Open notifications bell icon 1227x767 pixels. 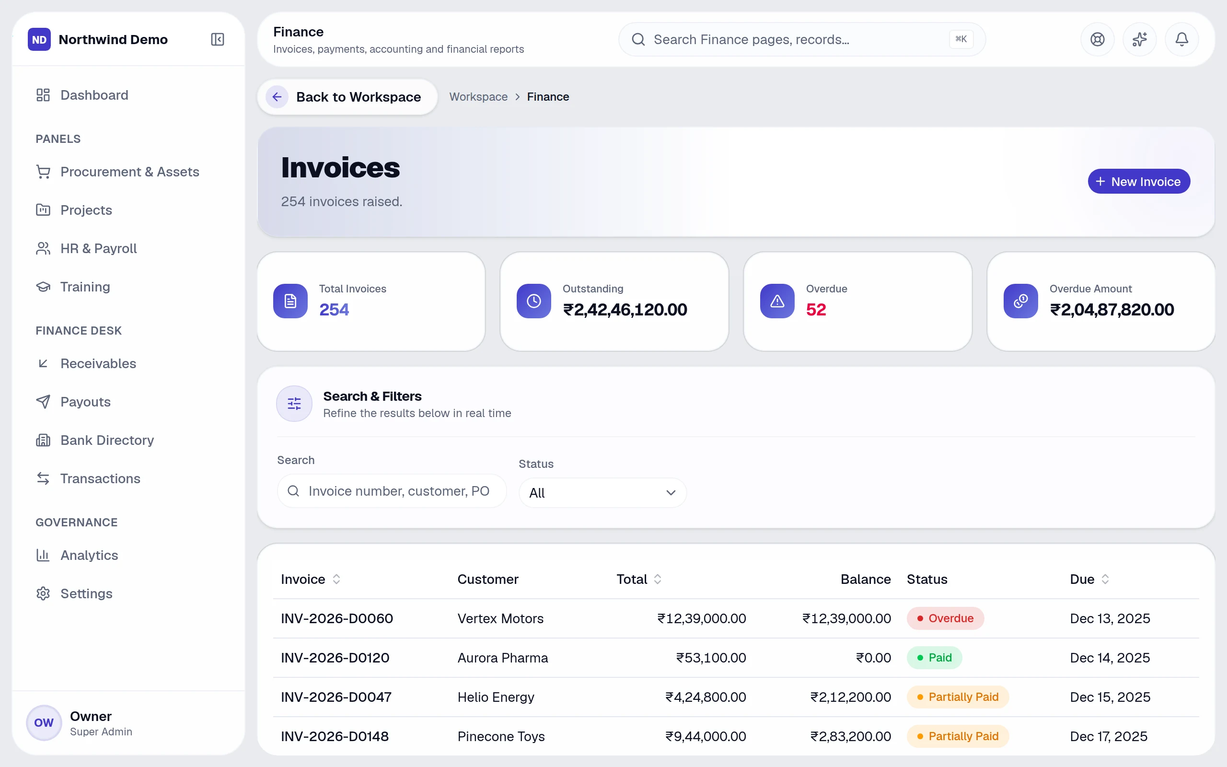point(1181,39)
